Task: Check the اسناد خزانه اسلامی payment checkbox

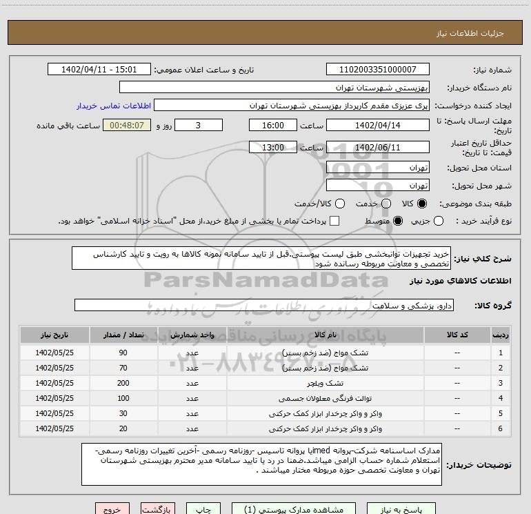Action: pos(334,221)
